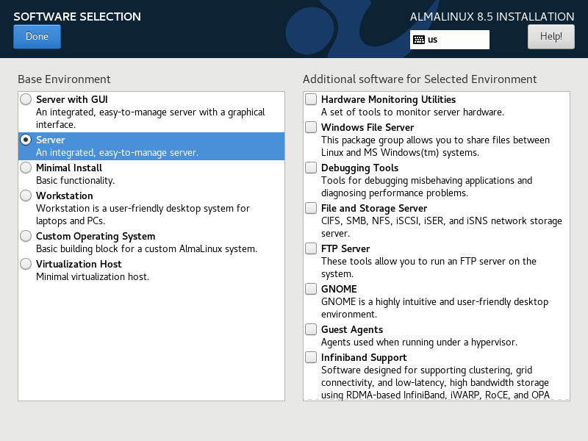The width and height of the screenshot is (588, 441).
Task: Enable Hardware Monitoring Utilities checkbox
Action: tap(312, 99)
